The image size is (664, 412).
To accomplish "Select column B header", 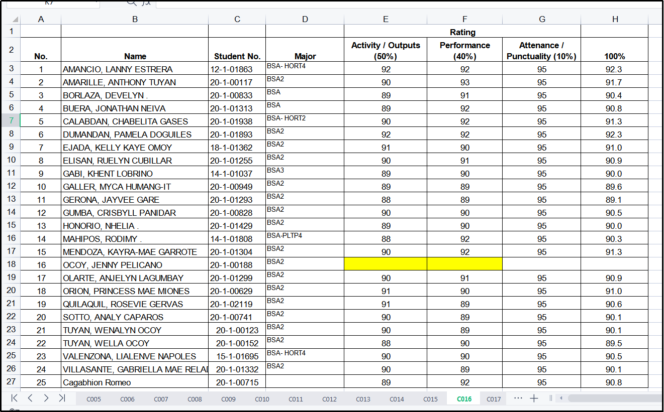I will click(135, 19).
